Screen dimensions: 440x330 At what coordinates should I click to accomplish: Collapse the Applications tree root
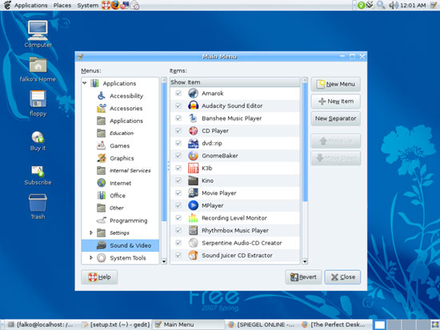[x=85, y=83]
